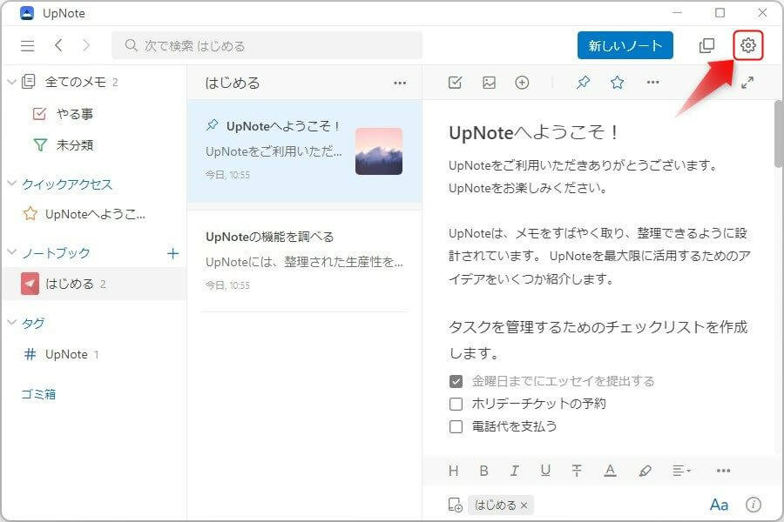Viewport: 784px width, 522px height.
Task: Open the settings gear icon
Action: click(748, 45)
